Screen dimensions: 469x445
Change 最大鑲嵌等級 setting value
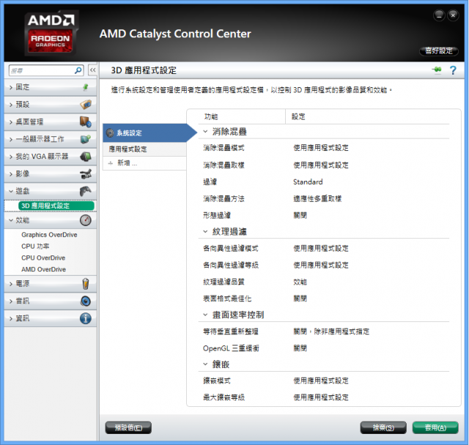click(x=321, y=397)
